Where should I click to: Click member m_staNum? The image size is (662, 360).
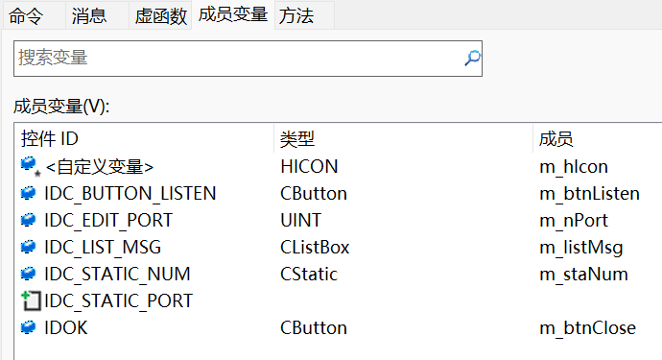coord(584,275)
